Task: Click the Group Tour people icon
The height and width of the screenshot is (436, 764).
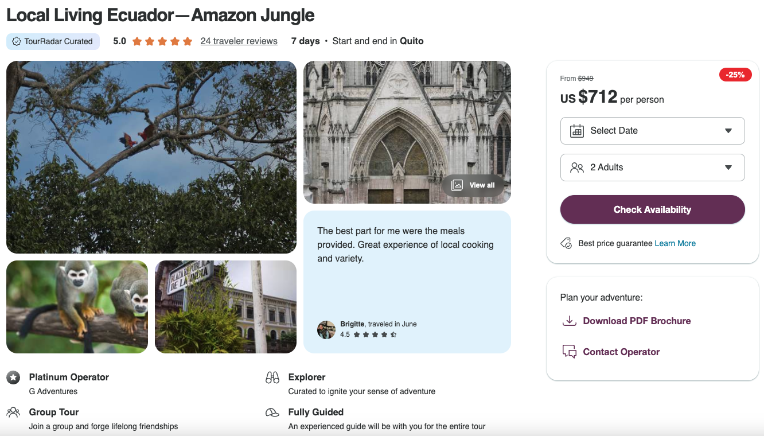Action: (x=13, y=412)
